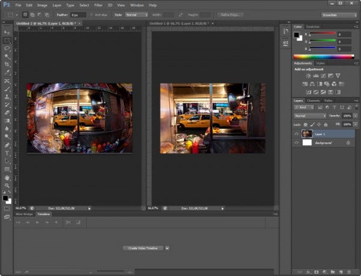Click the Magic Wand tool
The width and height of the screenshot is (361, 276).
click(x=7, y=55)
